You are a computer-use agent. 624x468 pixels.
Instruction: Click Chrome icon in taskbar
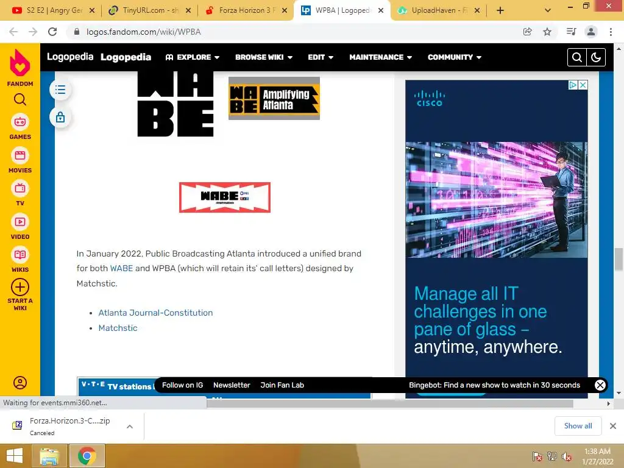tap(87, 456)
